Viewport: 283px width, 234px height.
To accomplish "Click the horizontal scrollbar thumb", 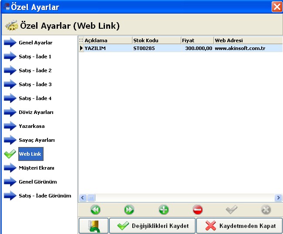I will coord(91,198).
